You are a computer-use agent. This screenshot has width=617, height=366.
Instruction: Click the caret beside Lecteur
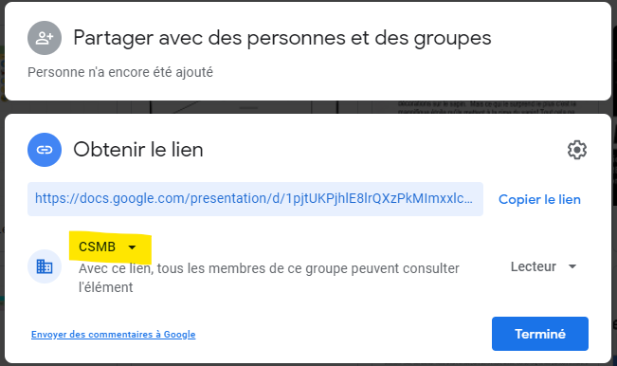click(x=572, y=266)
